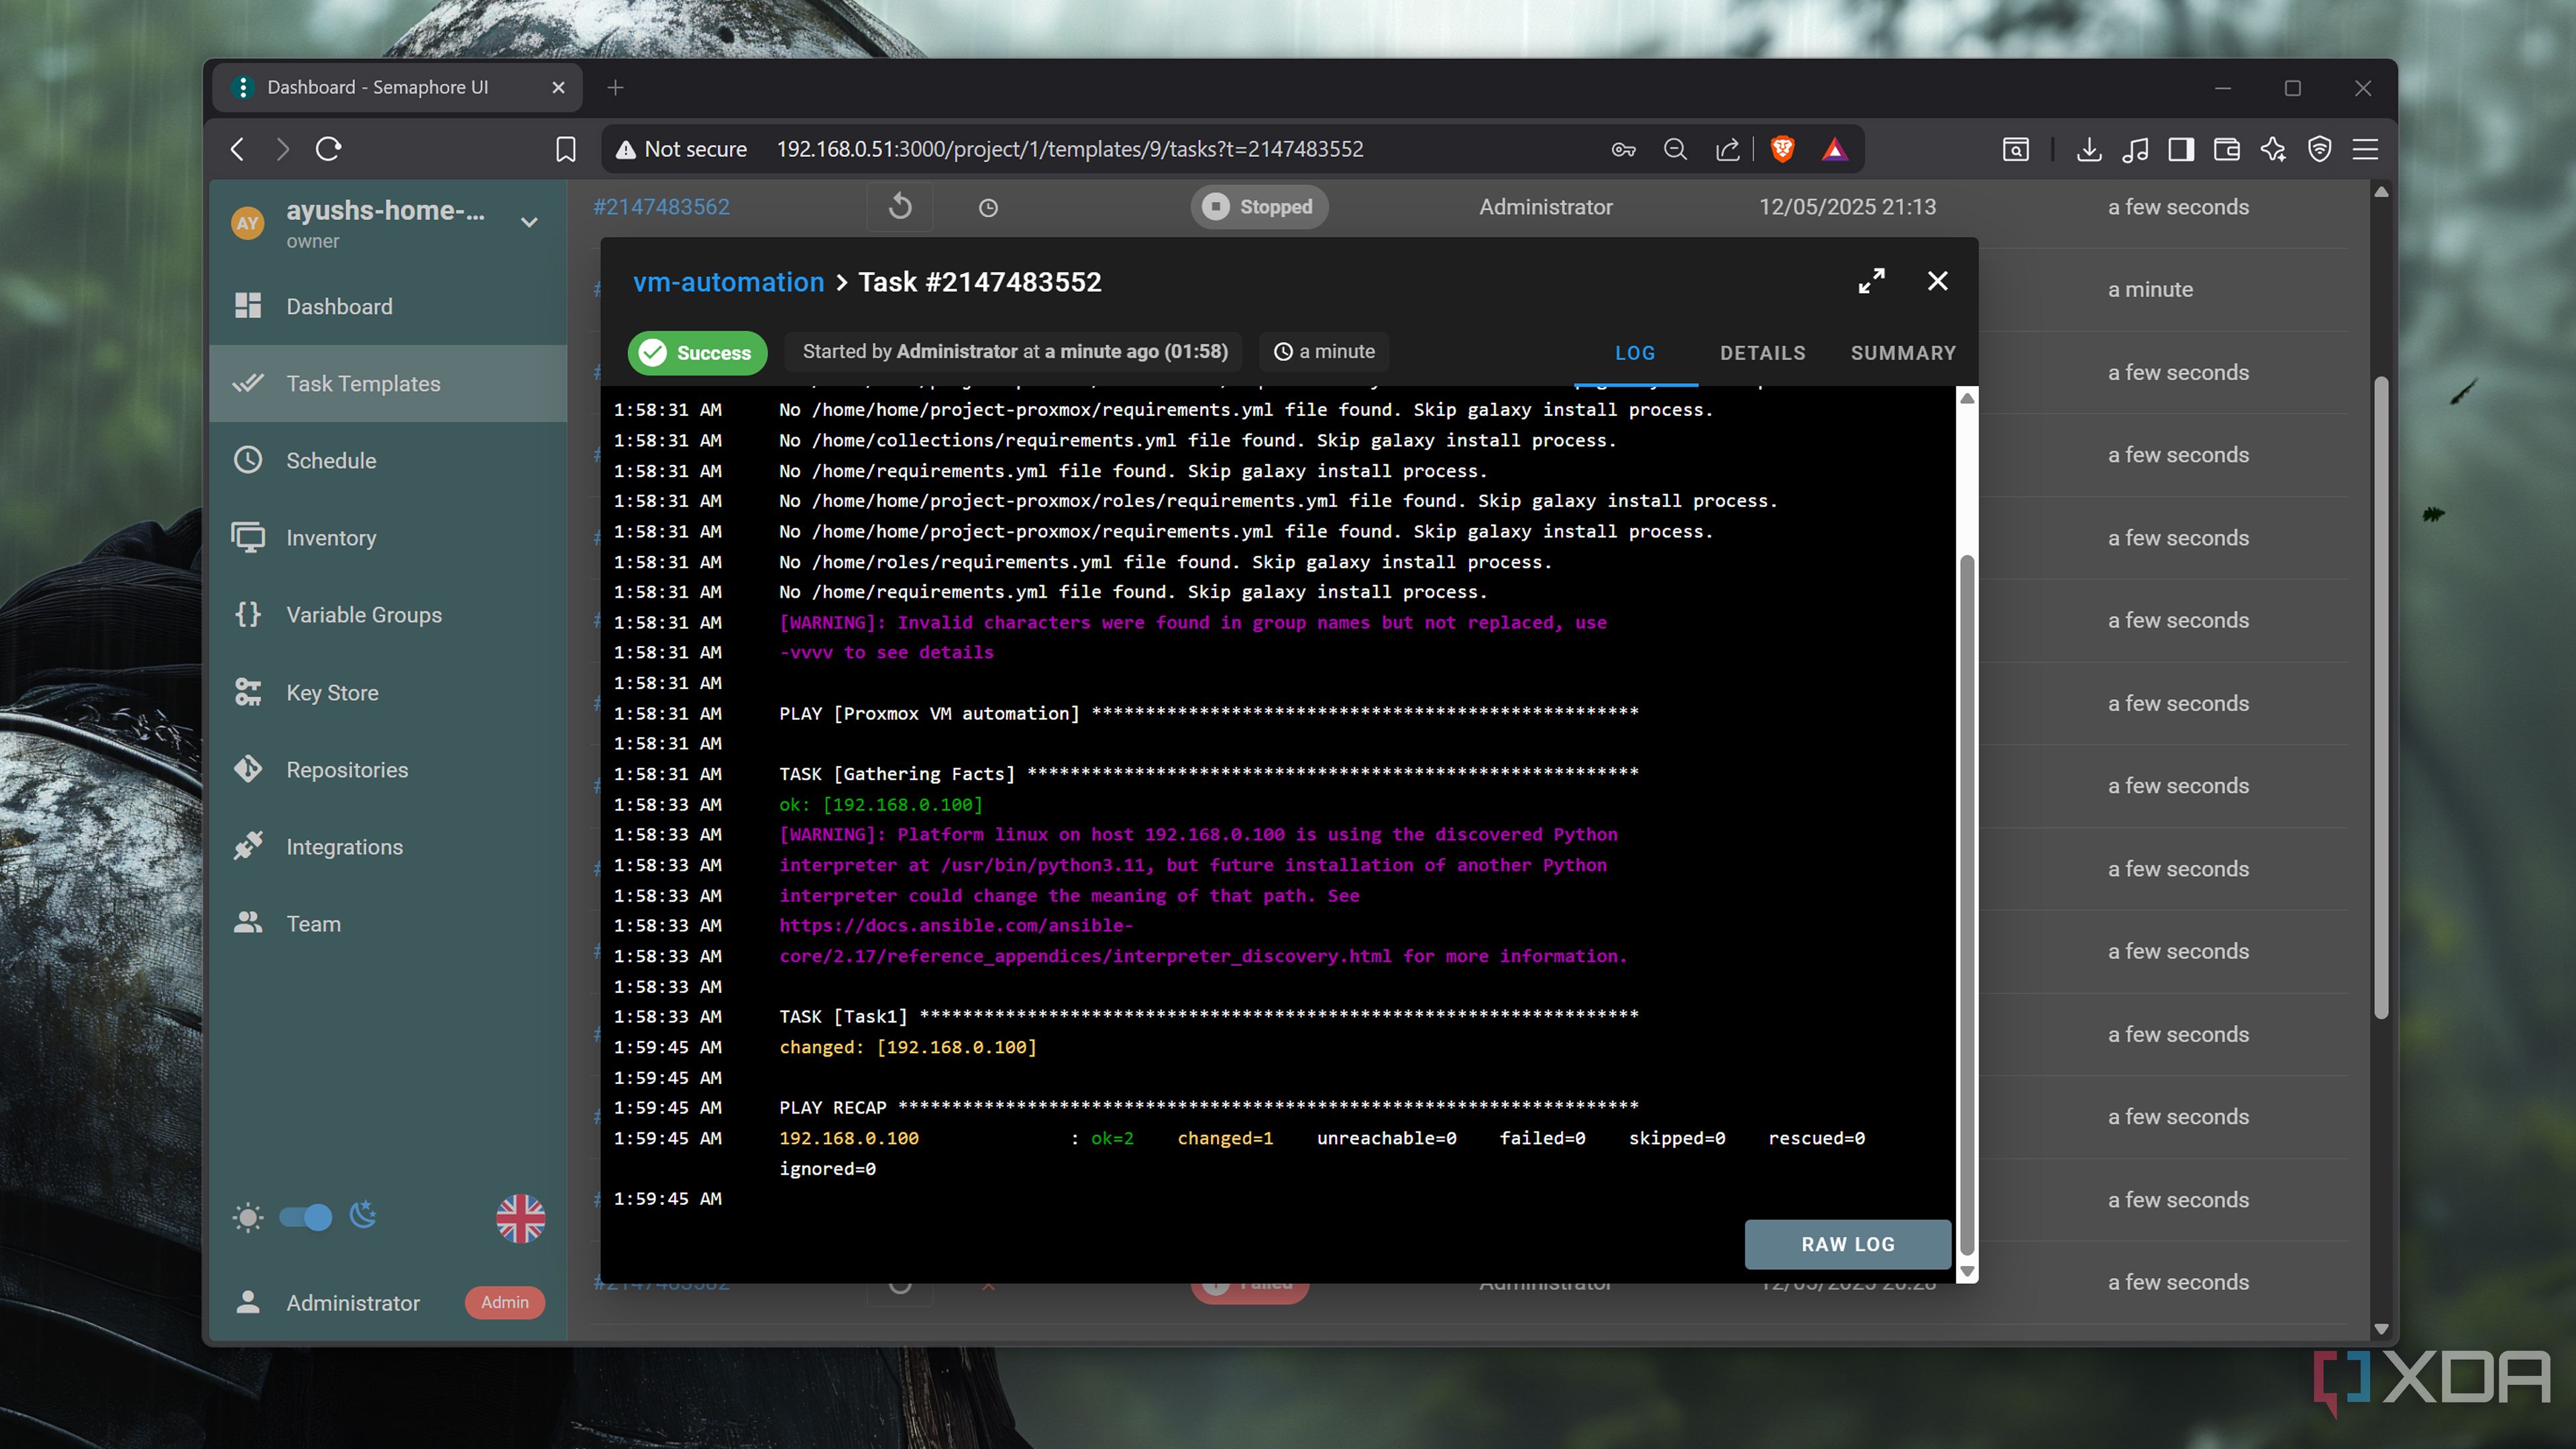This screenshot has height=1449, width=2576.
Task: Click the Brave VPN shield icon
Action: point(2319,149)
